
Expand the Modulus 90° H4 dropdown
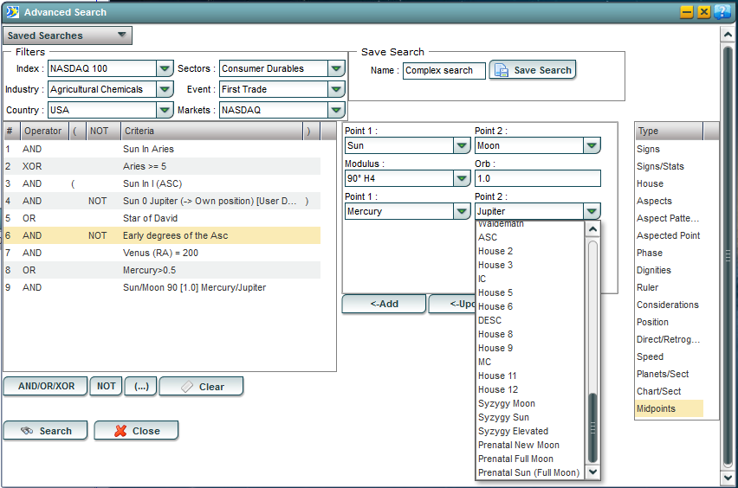click(463, 178)
